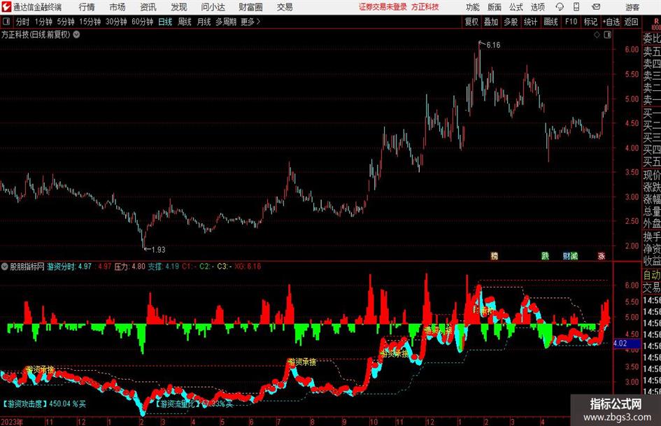
Task: Click the 标记 mark button
Action: tap(590, 22)
